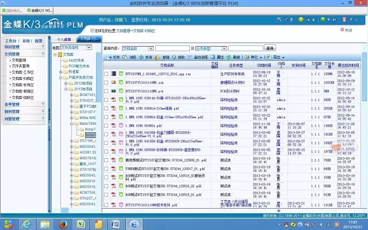Open Word from the taskbar

pyautogui.click(x=116, y=224)
